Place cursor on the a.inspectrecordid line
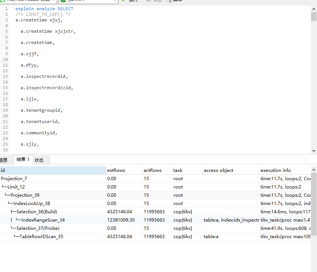Screen dimensions: 317x272 point(44,76)
